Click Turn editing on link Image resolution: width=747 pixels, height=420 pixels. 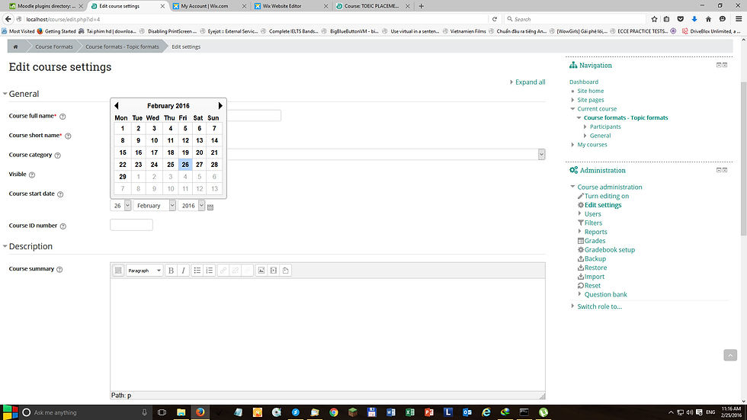tap(607, 196)
